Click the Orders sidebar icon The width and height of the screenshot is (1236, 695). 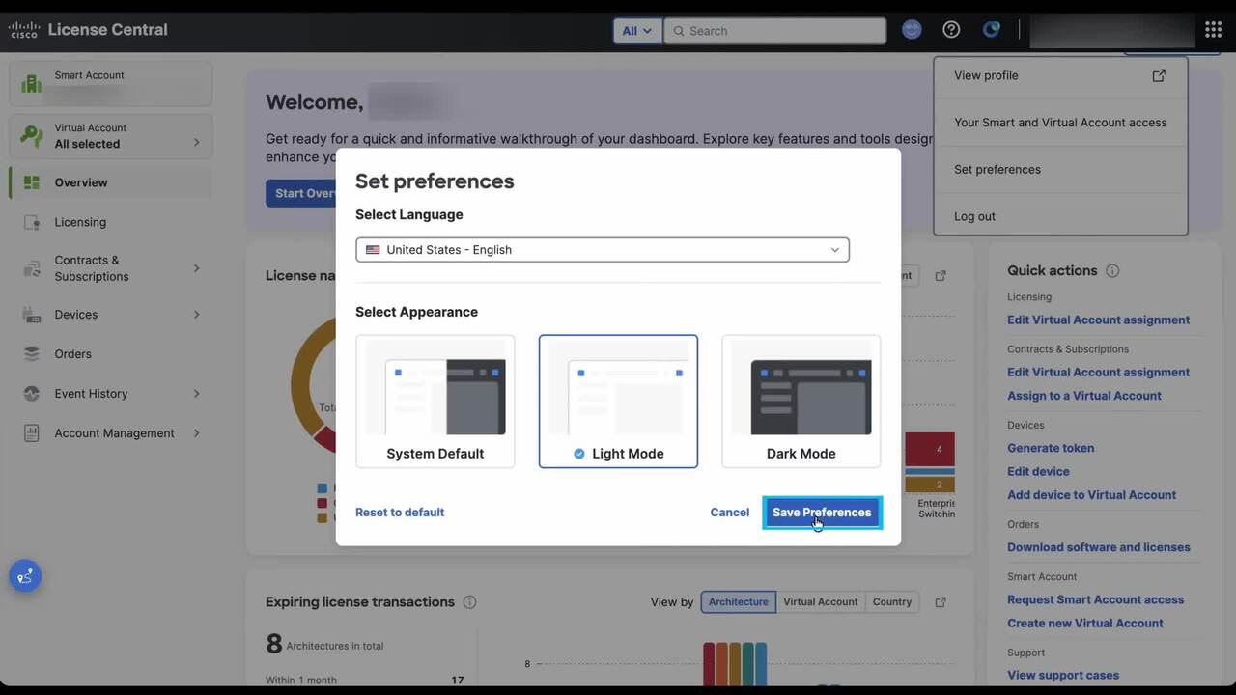pos(32,354)
